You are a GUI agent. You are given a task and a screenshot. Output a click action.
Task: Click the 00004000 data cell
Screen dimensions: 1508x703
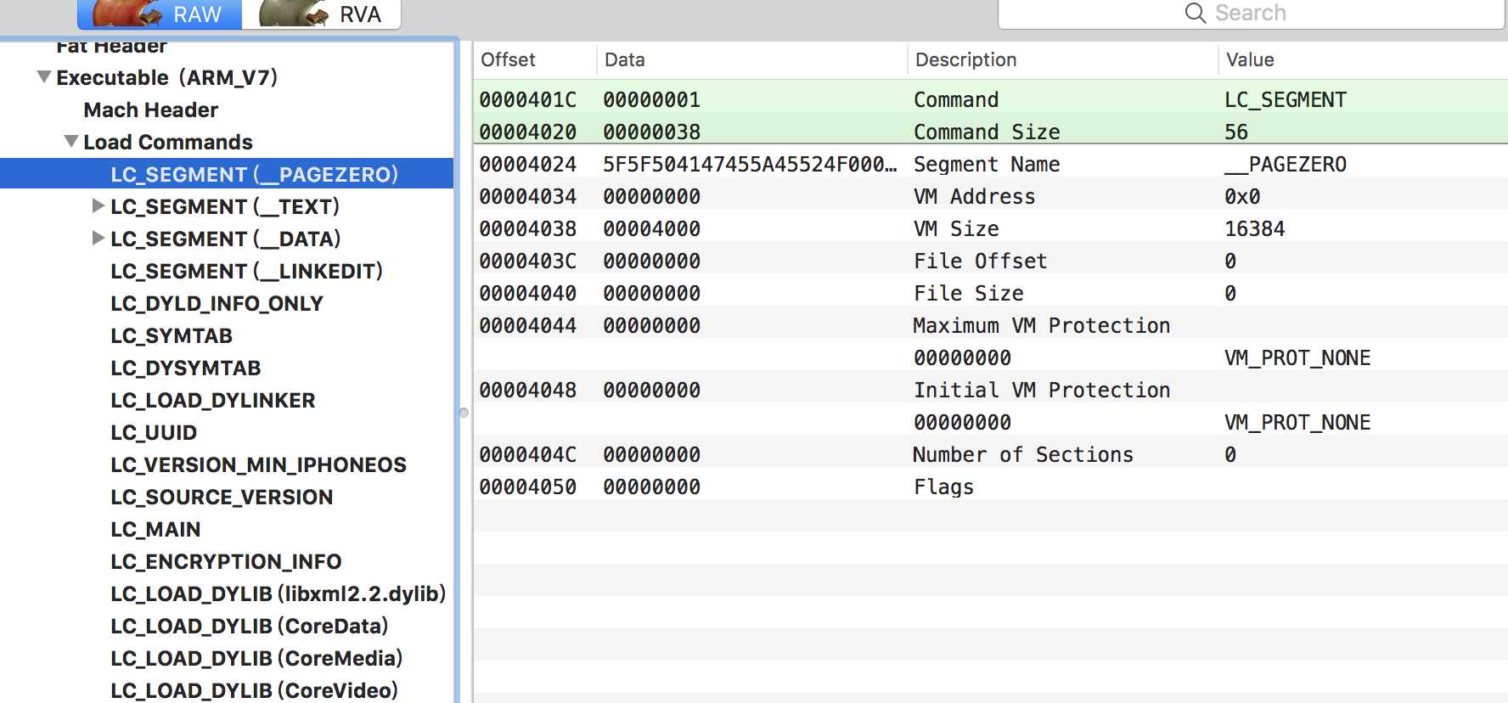651,228
